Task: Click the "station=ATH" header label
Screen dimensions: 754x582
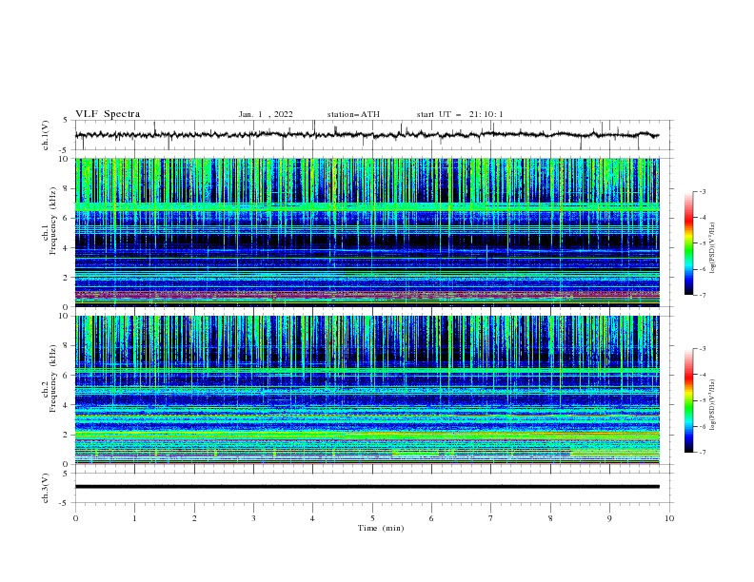Action: tap(353, 114)
